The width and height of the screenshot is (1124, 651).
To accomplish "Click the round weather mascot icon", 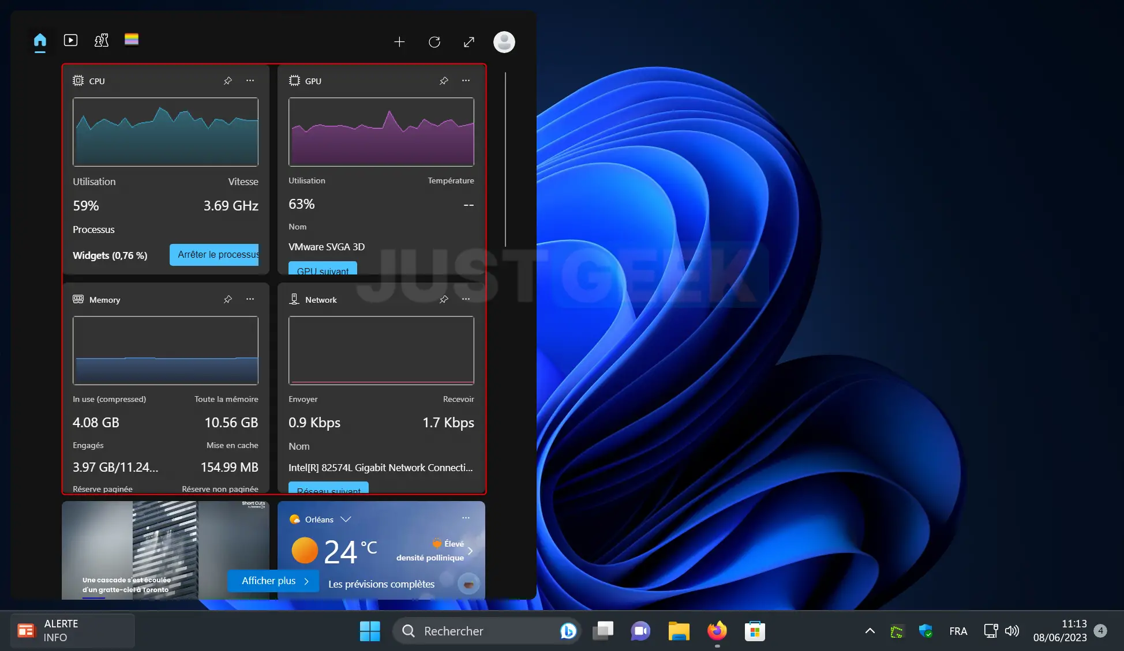I will click(x=469, y=584).
